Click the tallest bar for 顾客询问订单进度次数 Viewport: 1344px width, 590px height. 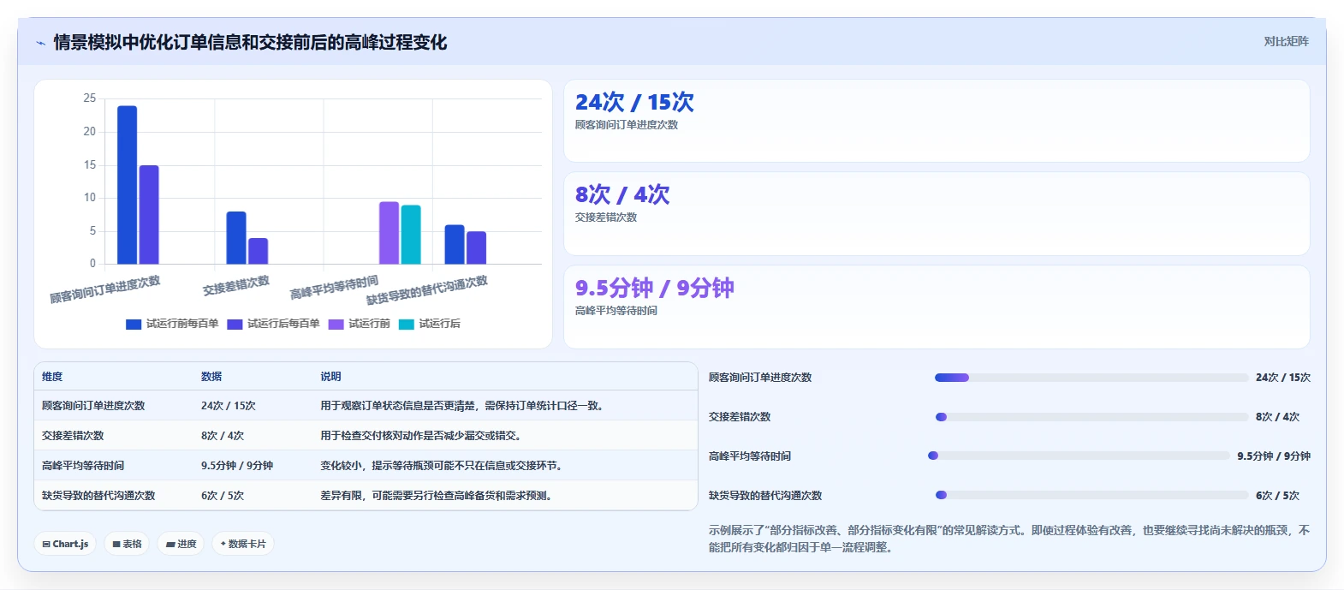(127, 185)
